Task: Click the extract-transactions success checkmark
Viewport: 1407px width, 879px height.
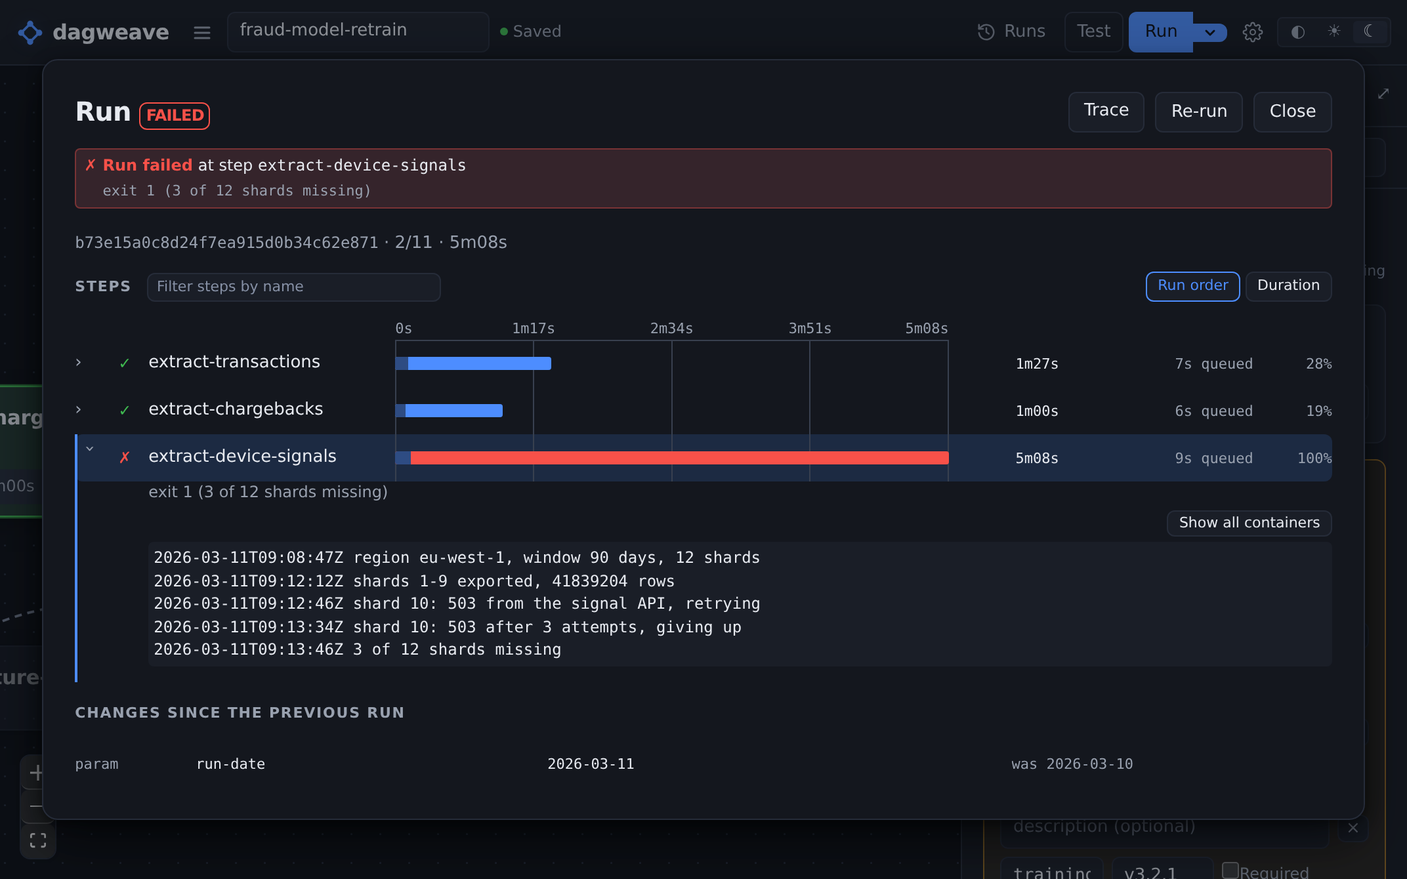Action: (125, 363)
